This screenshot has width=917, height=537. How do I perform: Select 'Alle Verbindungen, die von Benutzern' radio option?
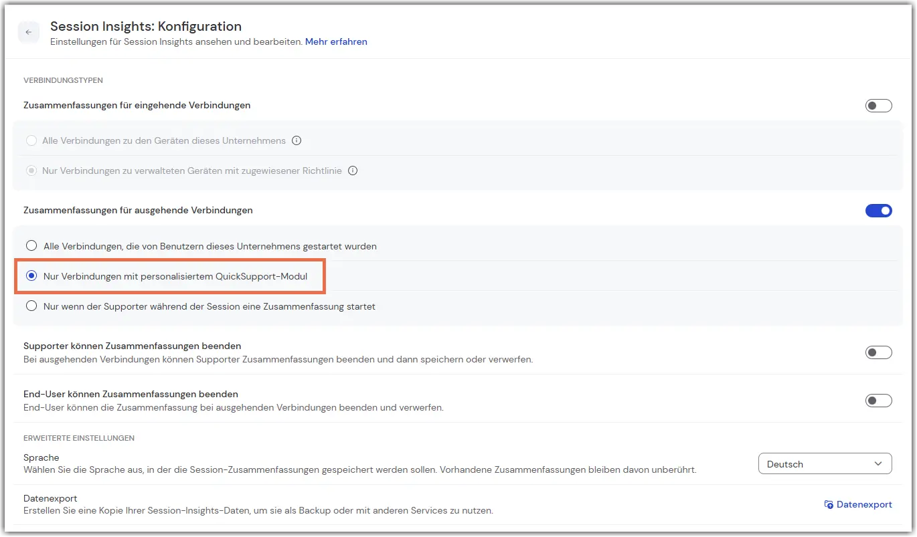31,246
